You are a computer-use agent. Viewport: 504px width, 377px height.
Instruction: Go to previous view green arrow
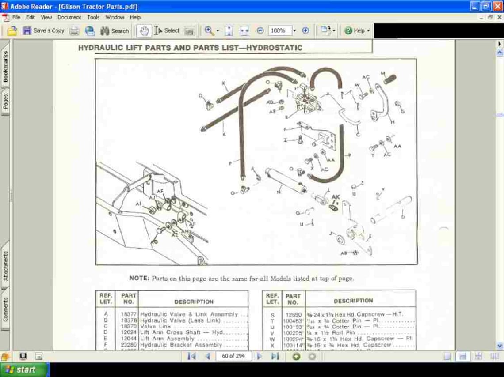tap(296, 356)
